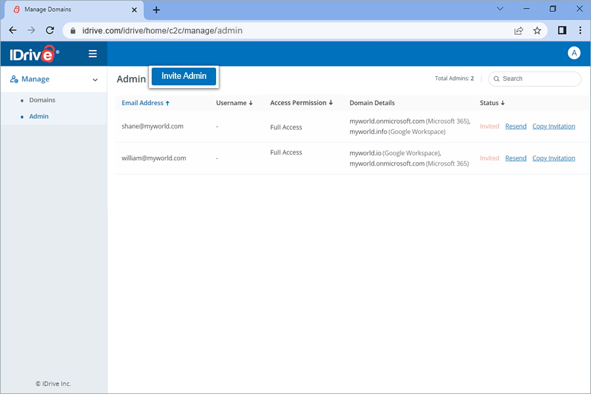Select the Manage Domains browser tab

point(74,10)
